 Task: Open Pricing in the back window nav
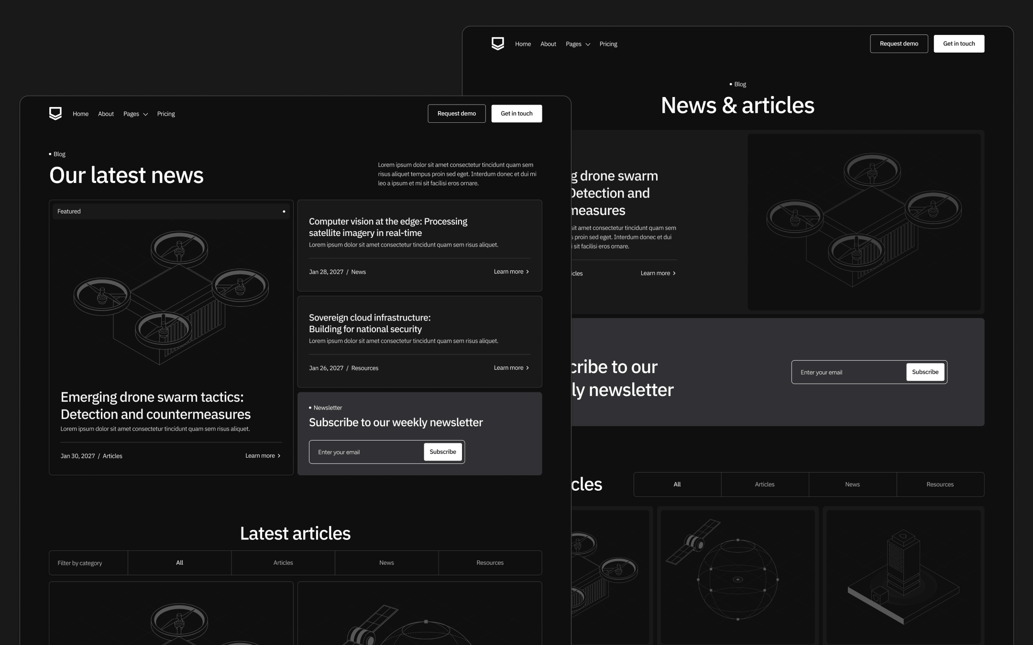pyautogui.click(x=608, y=44)
